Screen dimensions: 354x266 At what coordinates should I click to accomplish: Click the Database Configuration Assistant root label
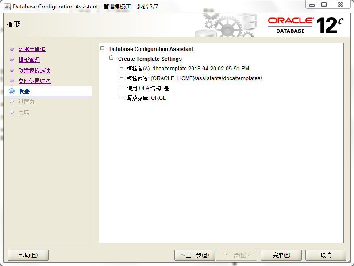pyautogui.click(x=151, y=49)
